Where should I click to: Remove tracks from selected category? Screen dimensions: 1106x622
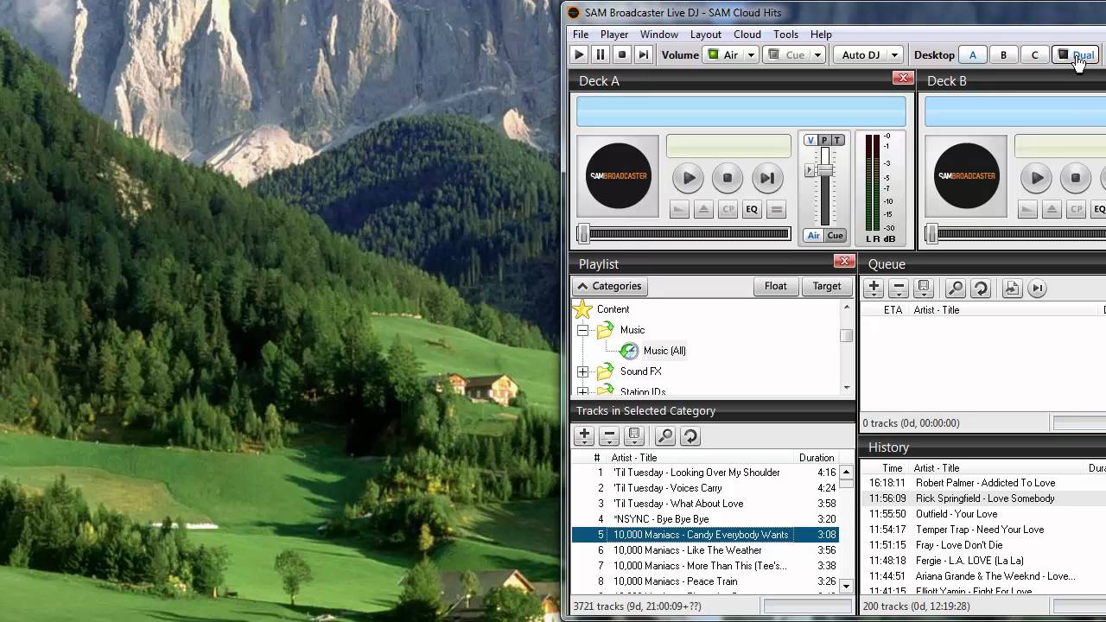tap(609, 436)
